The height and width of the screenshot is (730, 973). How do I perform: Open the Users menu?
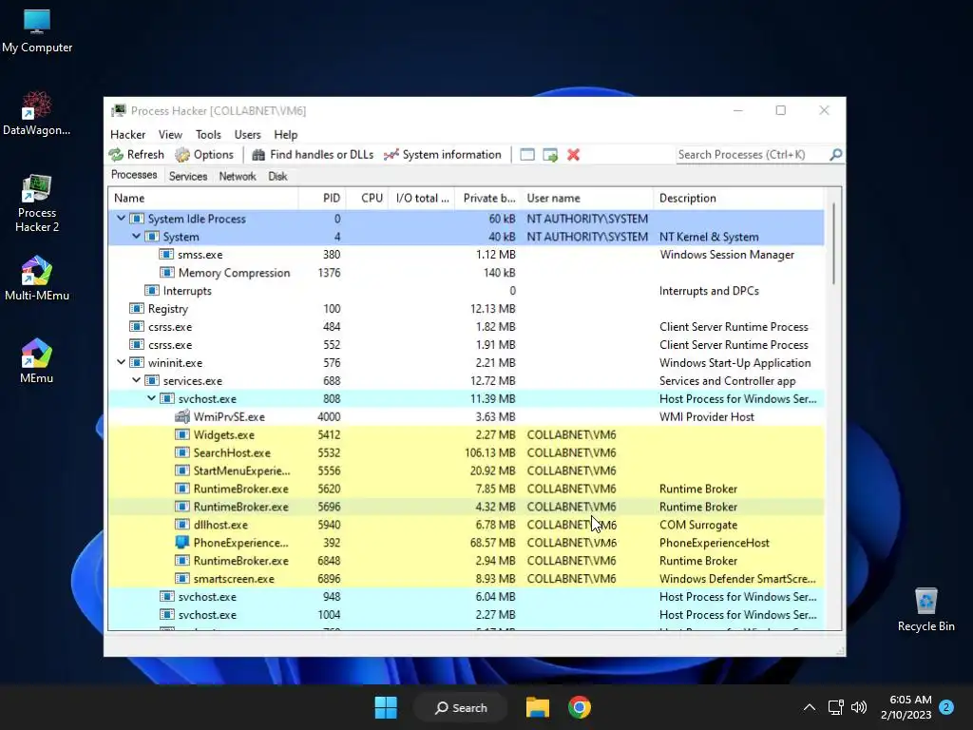coord(247,135)
